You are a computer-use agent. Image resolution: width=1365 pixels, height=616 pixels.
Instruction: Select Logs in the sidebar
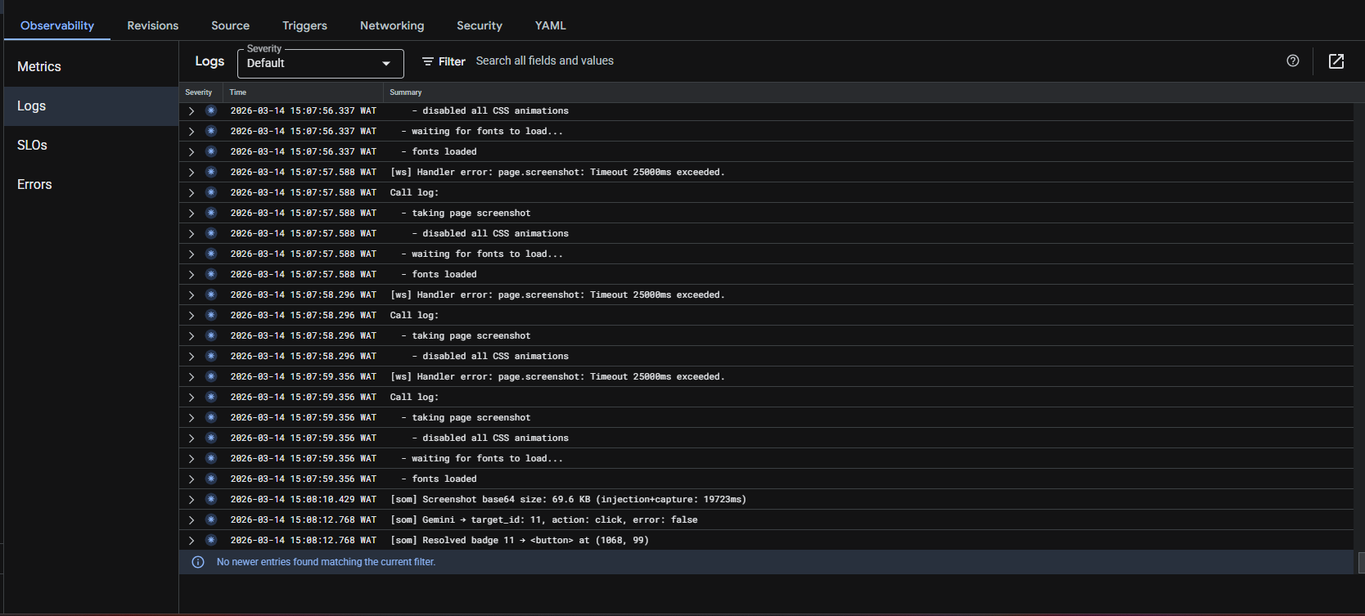(91, 106)
